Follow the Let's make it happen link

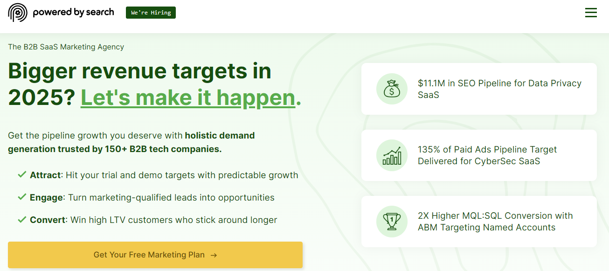(188, 97)
